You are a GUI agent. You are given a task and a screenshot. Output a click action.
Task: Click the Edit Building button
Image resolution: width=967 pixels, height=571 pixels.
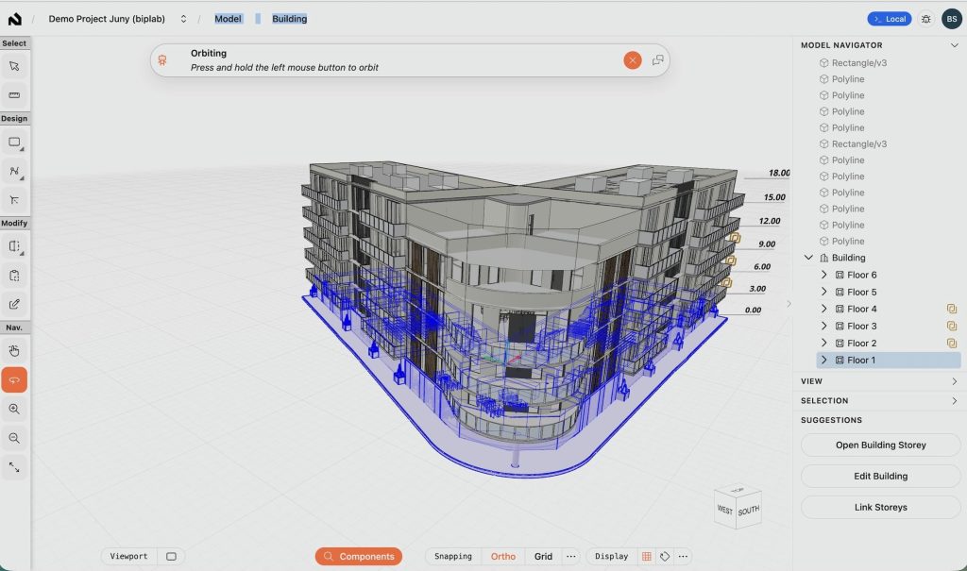[881, 476]
